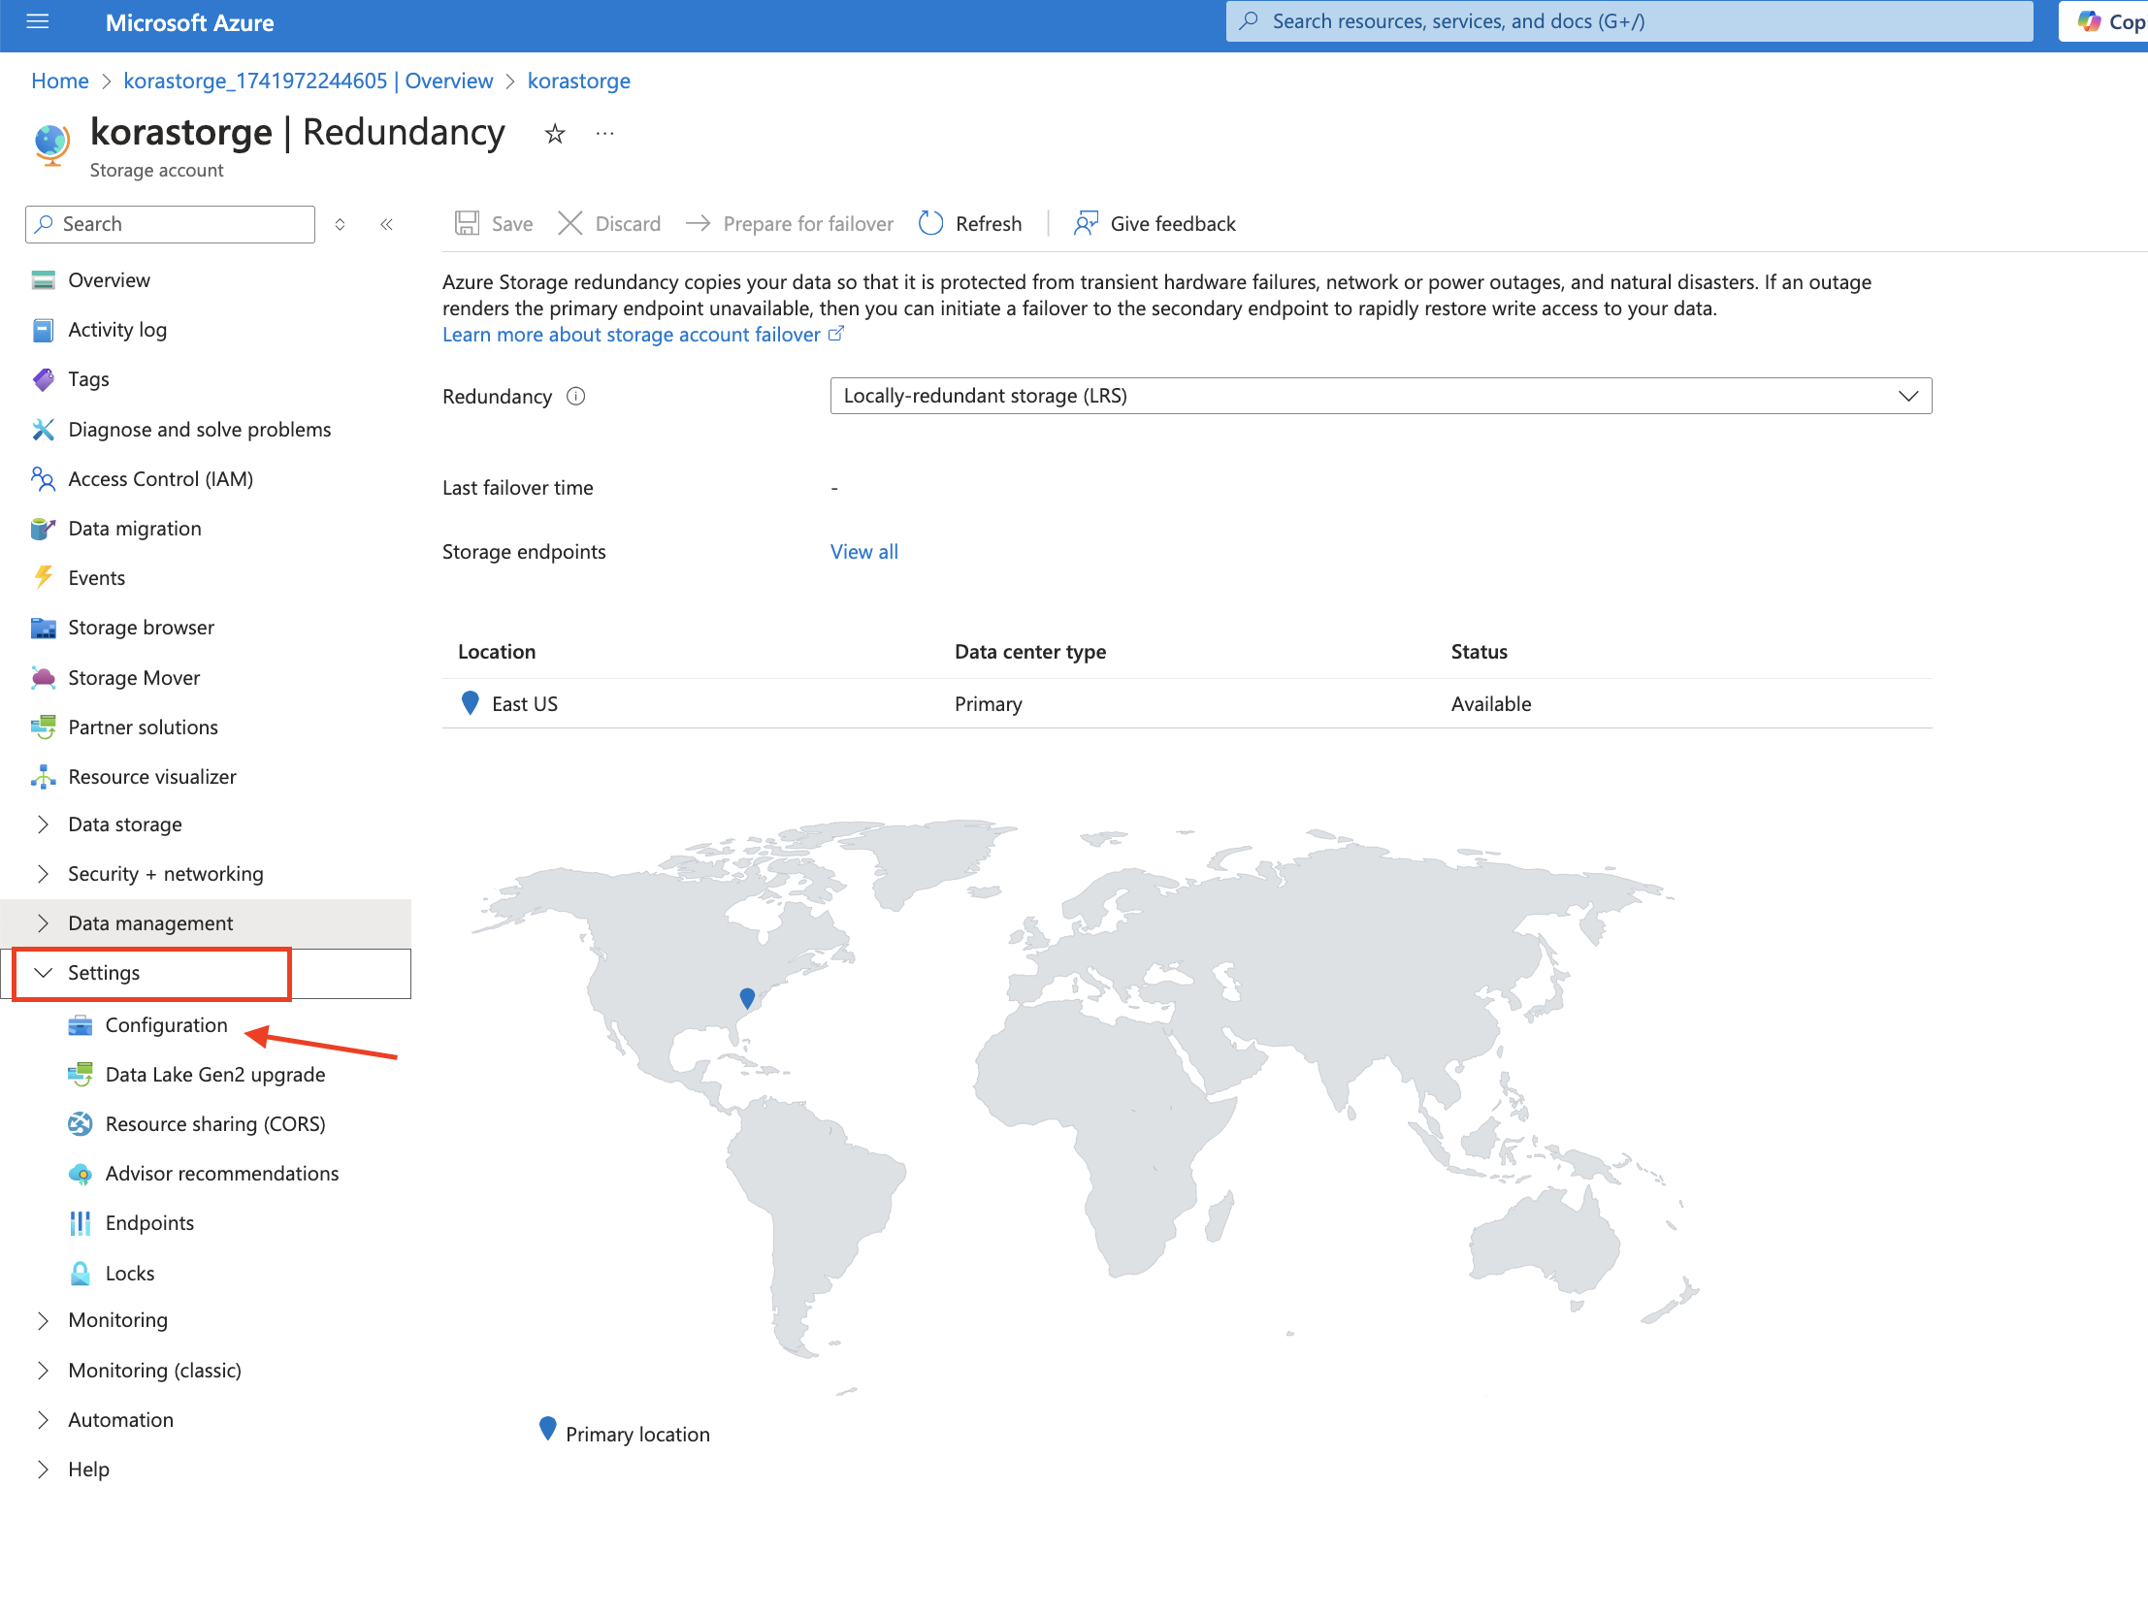Image resolution: width=2148 pixels, height=1616 pixels.
Task: Click the Discard X icon
Action: pyautogui.click(x=570, y=224)
